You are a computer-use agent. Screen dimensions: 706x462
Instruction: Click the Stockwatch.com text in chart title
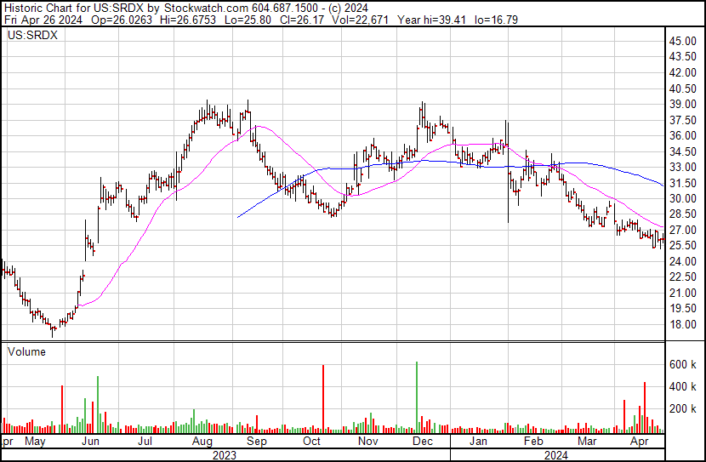[x=206, y=9]
